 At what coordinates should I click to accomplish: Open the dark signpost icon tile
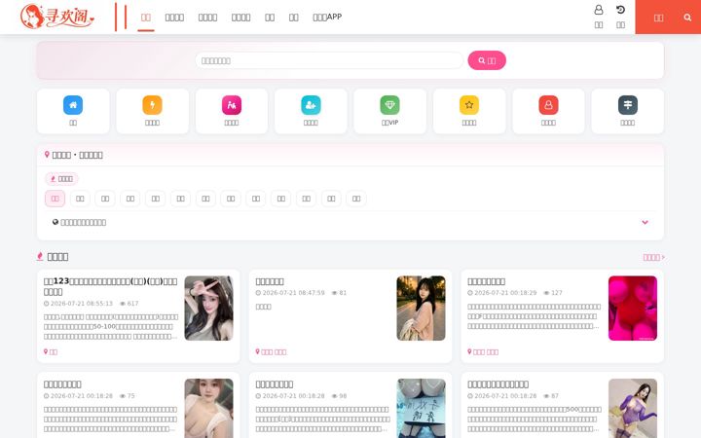pos(628,105)
